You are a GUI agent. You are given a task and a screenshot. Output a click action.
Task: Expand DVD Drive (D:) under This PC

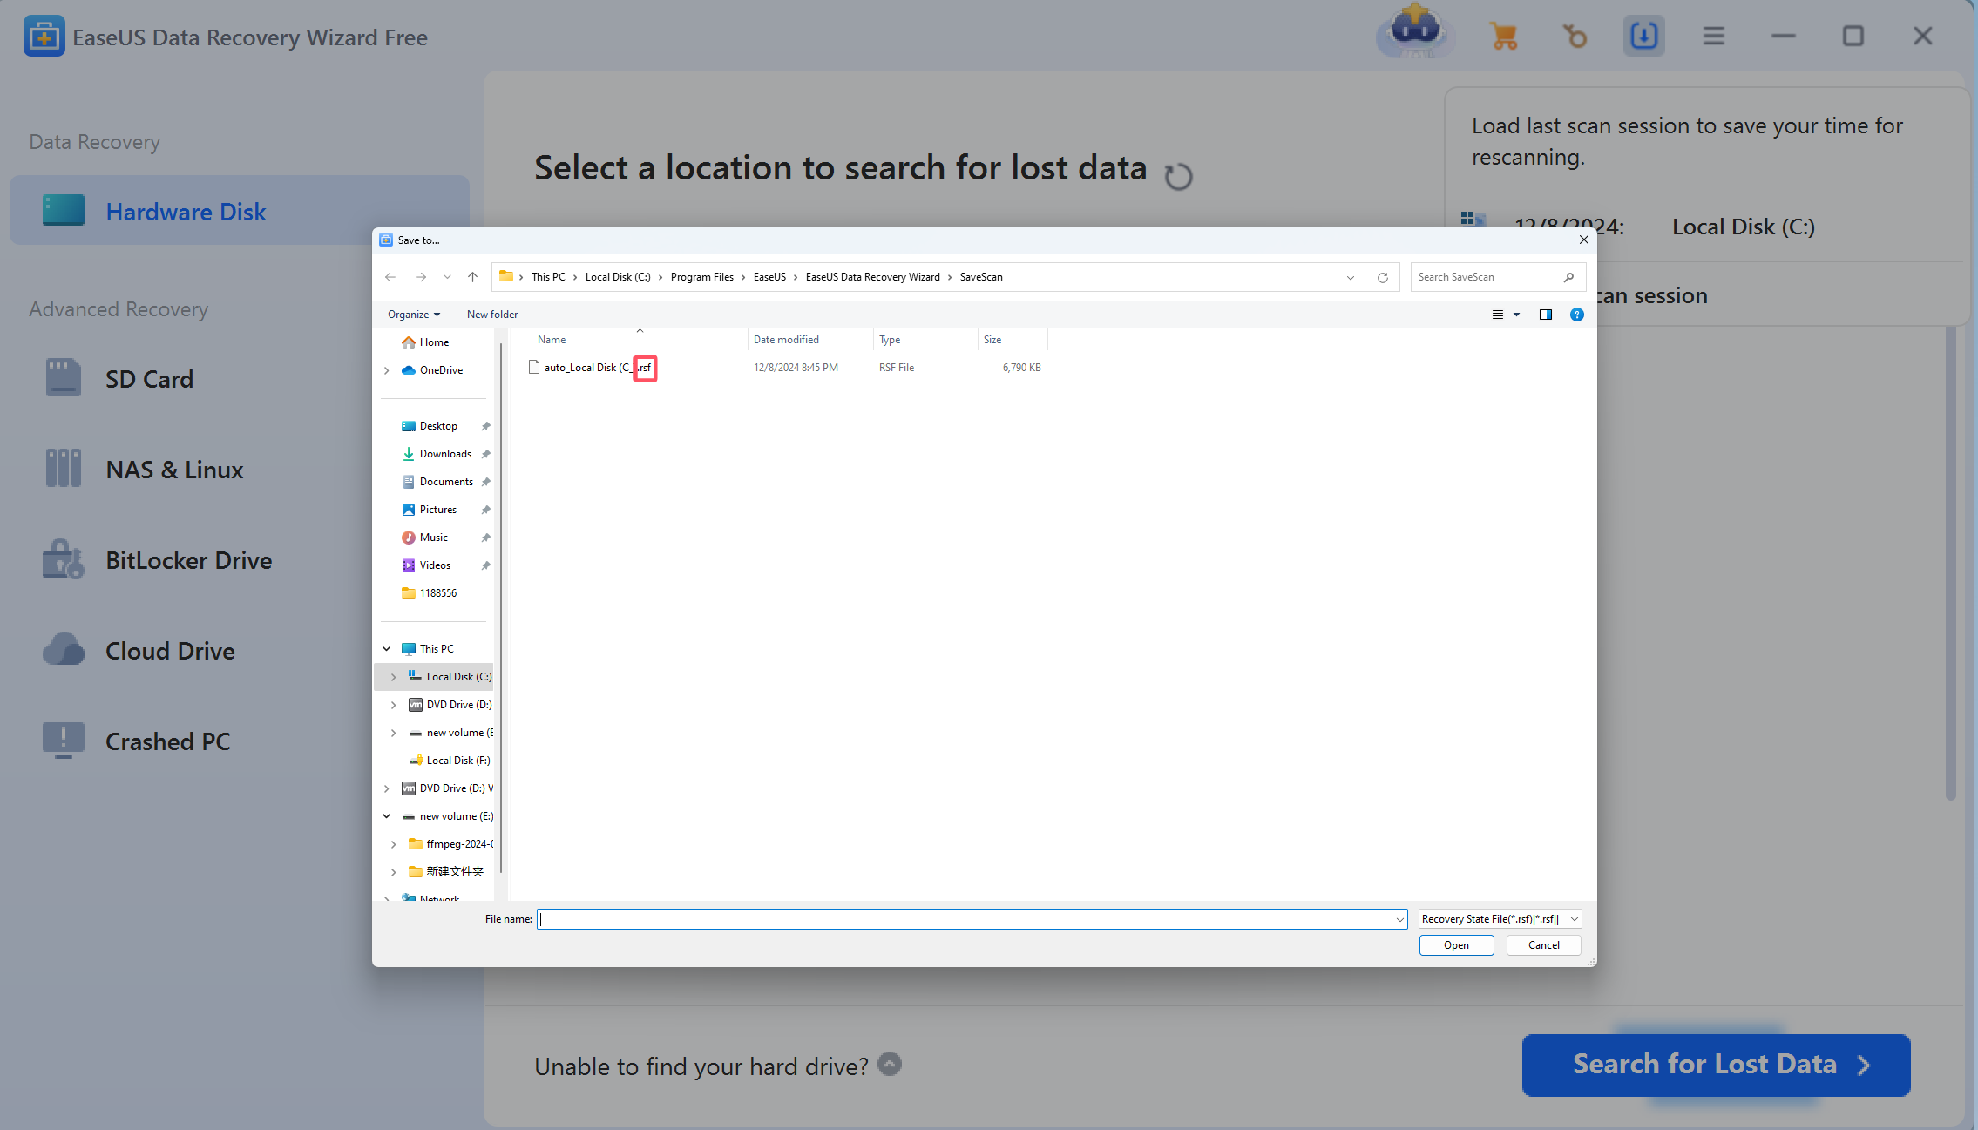click(x=394, y=705)
